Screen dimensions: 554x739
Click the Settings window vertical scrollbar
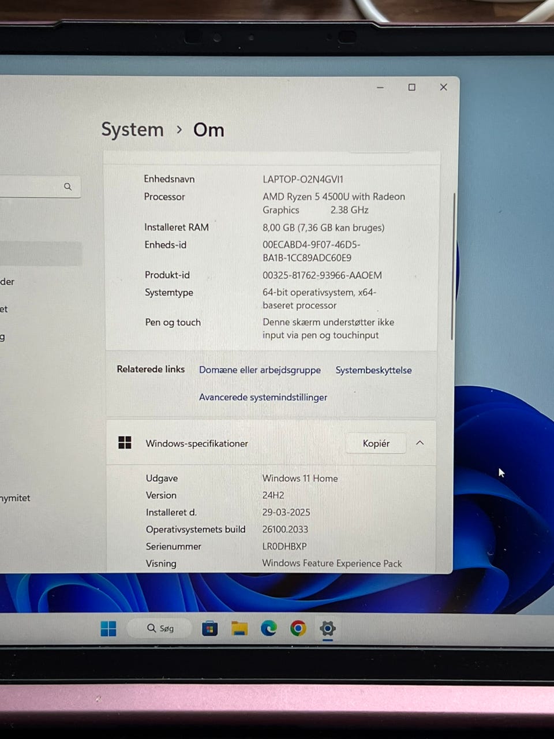(x=452, y=266)
